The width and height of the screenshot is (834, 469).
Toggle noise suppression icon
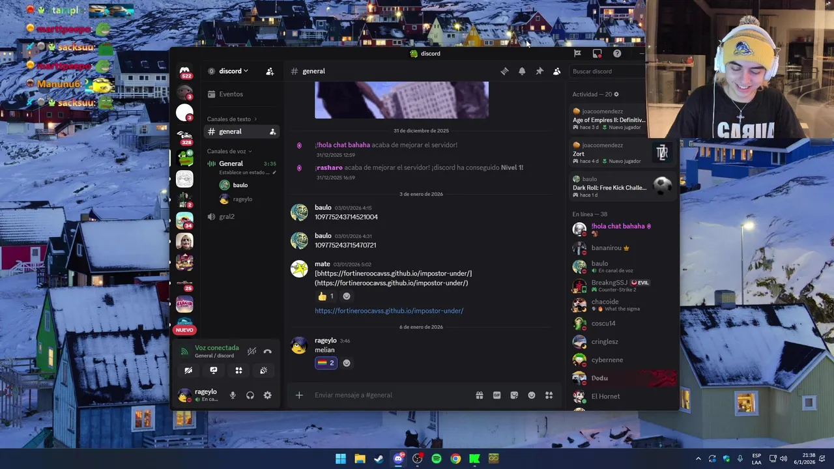(252, 351)
